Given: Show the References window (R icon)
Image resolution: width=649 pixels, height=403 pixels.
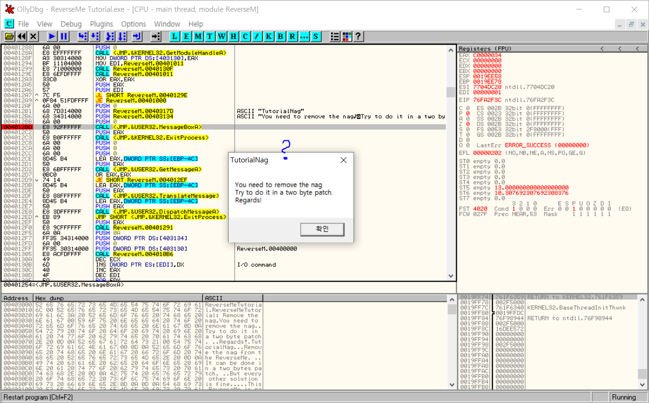Looking at the screenshot, I should point(293,36).
